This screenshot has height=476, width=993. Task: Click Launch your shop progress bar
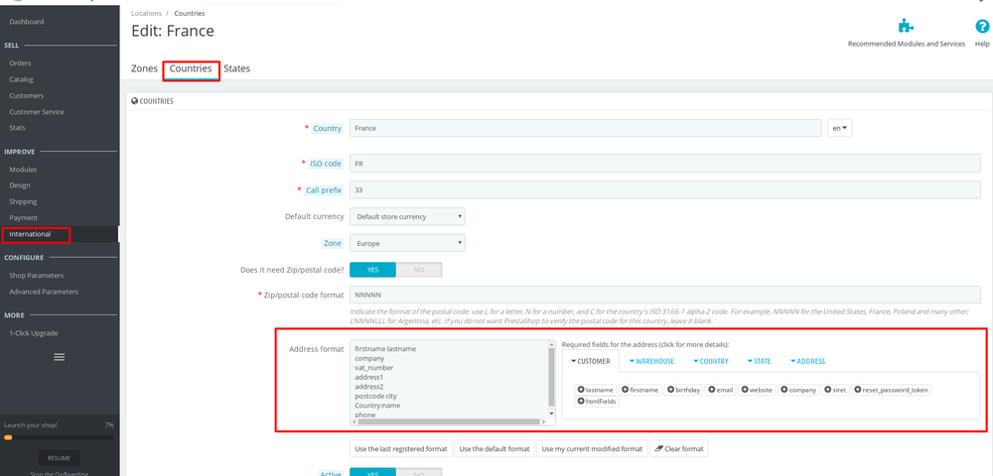tap(59, 437)
